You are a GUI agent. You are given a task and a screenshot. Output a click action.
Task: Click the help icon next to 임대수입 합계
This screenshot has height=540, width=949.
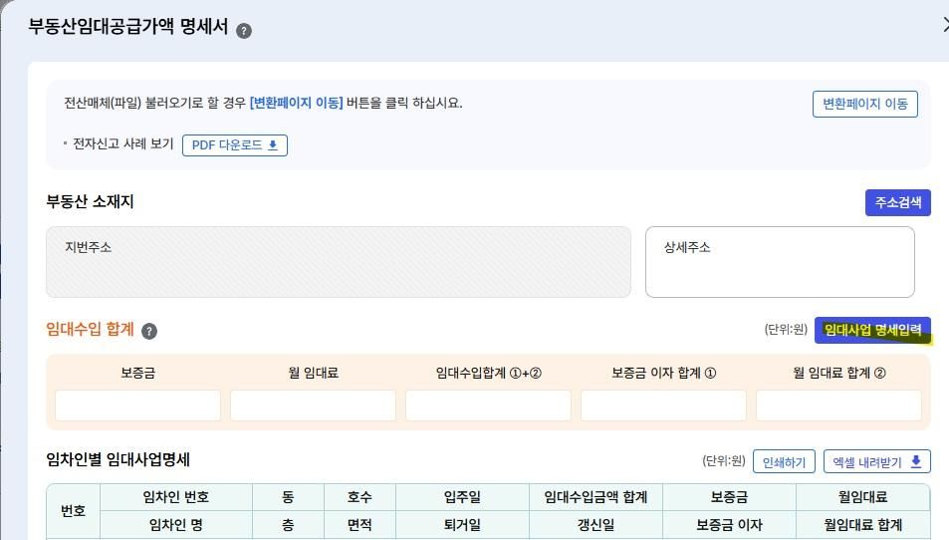[149, 331]
